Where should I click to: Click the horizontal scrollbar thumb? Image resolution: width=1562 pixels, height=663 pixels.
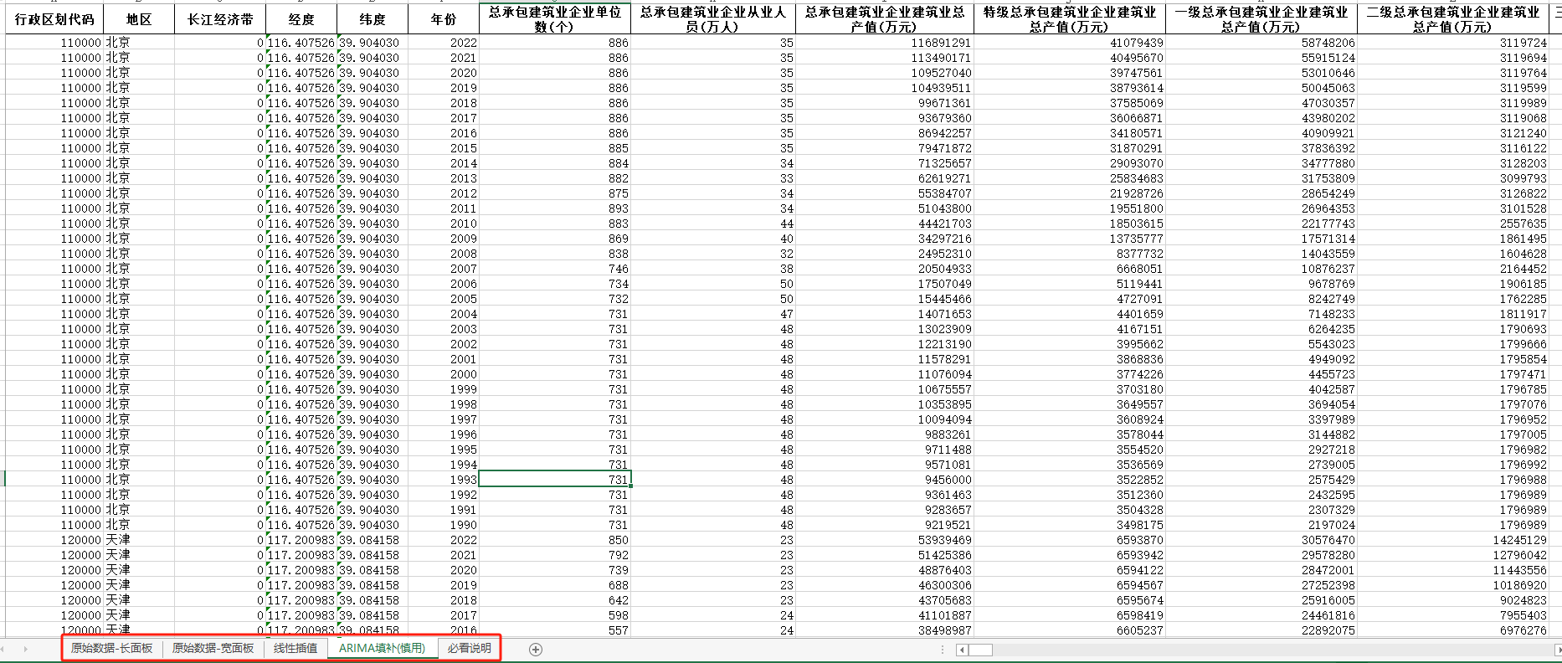click(980, 650)
